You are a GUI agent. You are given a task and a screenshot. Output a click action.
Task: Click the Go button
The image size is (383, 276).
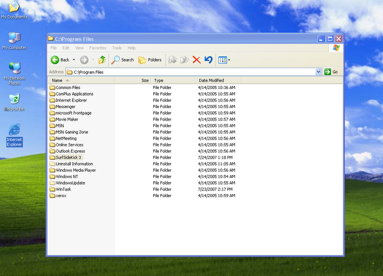pos(331,72)
